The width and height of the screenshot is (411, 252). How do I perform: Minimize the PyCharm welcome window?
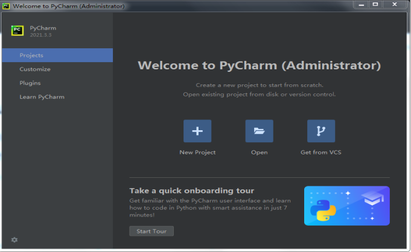tap(361, 4)
